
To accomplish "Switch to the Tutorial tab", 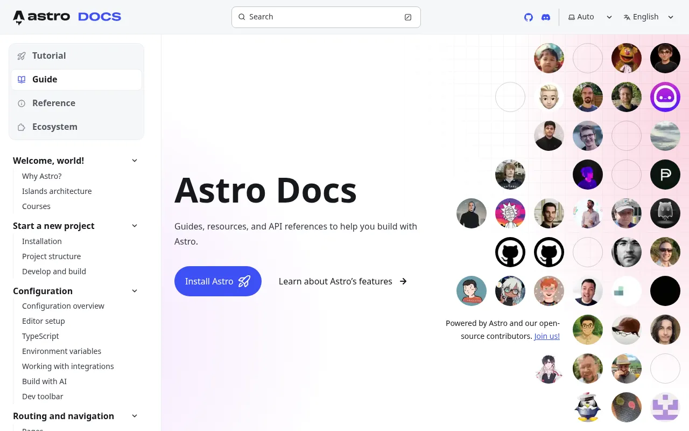I will point(76,56).
